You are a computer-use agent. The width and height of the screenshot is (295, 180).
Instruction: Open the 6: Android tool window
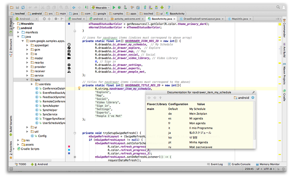click(39, 164)
